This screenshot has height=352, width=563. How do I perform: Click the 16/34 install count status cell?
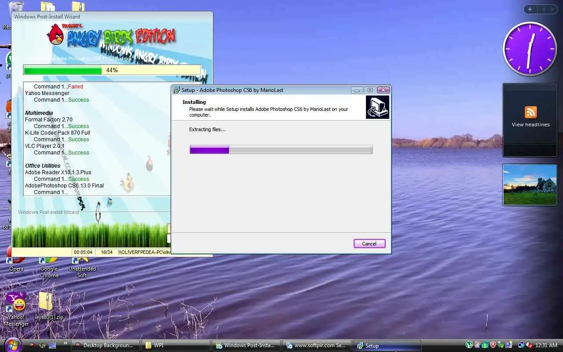click(106, 253)
